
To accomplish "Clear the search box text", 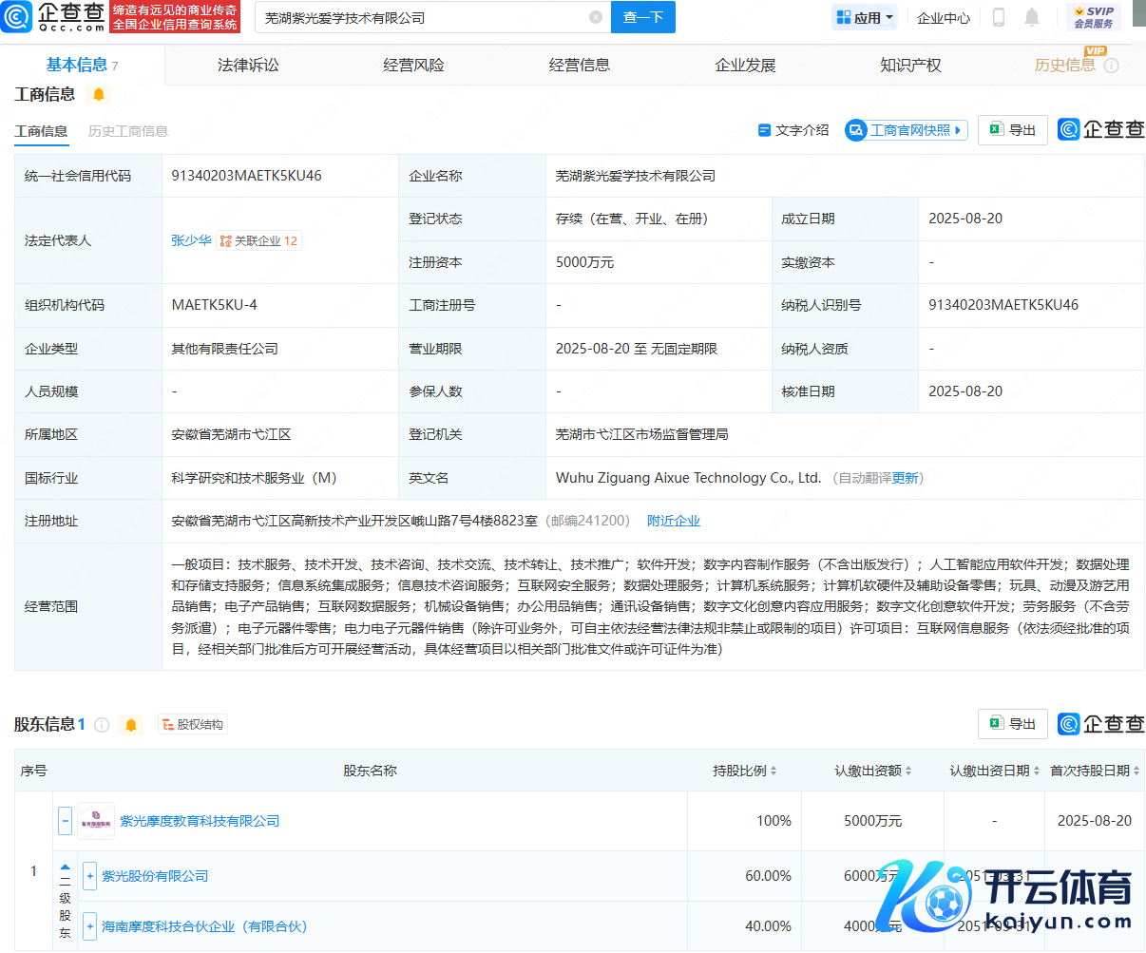I will tap(596, 17).
